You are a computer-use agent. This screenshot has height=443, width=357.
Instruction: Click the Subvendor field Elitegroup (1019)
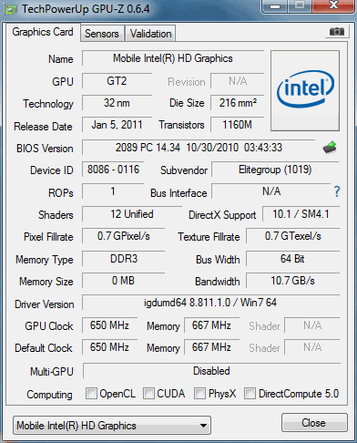coord(275,170)
